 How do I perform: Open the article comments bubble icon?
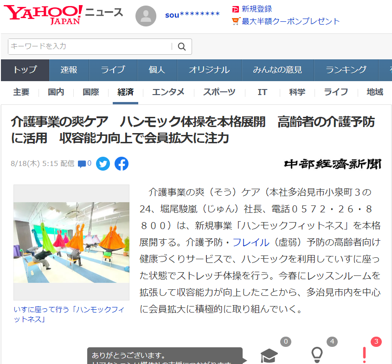coord(82,164)
